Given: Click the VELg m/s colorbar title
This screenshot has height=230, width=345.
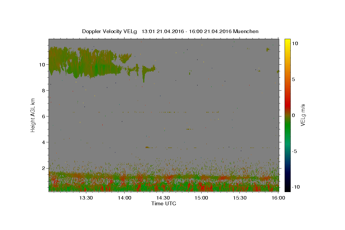Looking at the screenshot, I should pyautogui.click(x=303, y=115).
